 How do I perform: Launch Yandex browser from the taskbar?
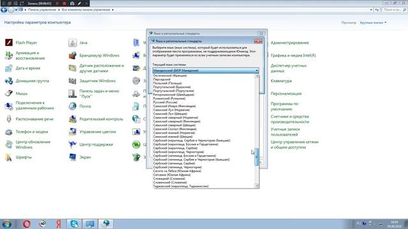click(59, 224)
